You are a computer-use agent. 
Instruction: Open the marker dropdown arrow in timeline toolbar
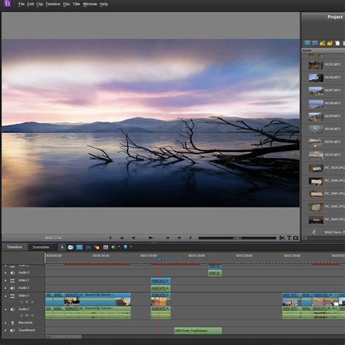click(131, 247)
